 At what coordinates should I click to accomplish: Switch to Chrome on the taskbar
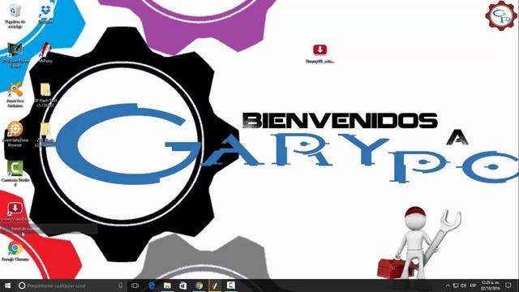coord(199,286)
